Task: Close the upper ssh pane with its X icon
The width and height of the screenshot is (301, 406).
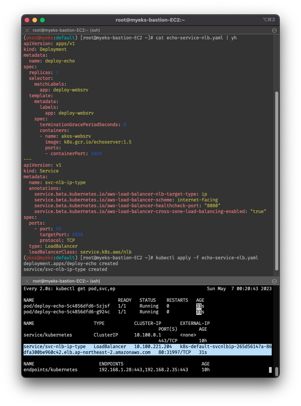Action: (x=27, y=30)
